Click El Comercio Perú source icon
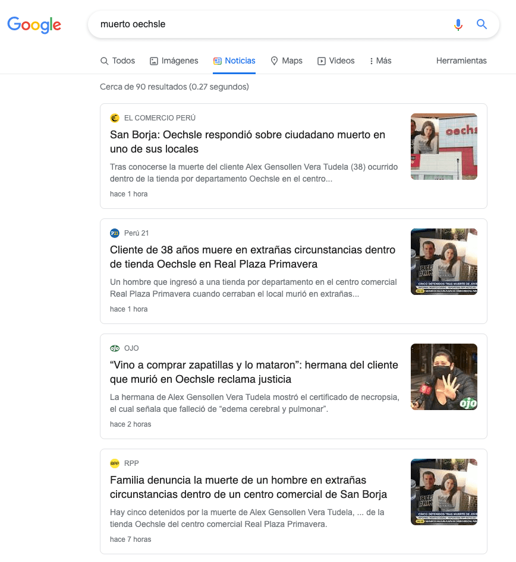This screenshot has height=562, width=516. [x=115, y=118]
